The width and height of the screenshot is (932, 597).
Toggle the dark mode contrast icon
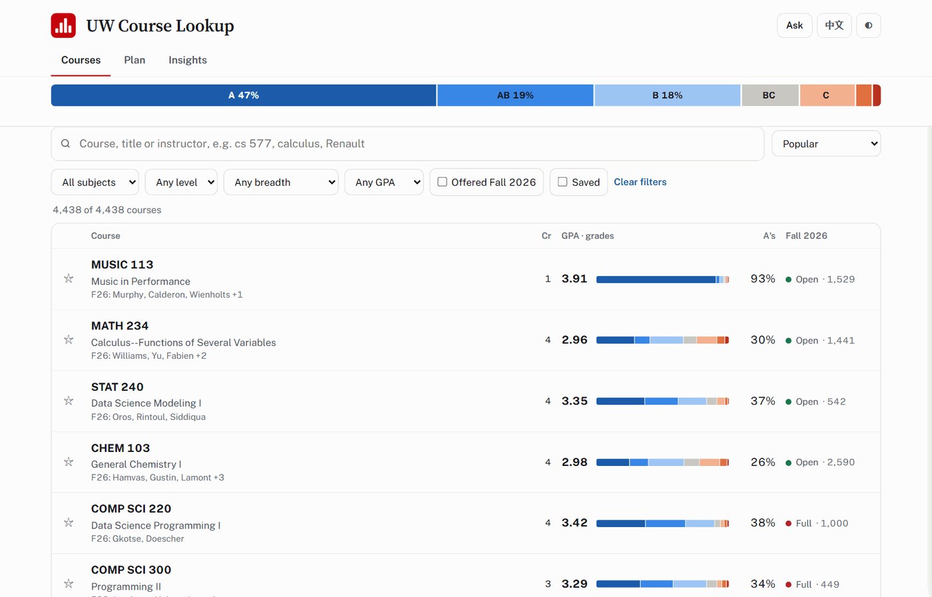[868, 25]
